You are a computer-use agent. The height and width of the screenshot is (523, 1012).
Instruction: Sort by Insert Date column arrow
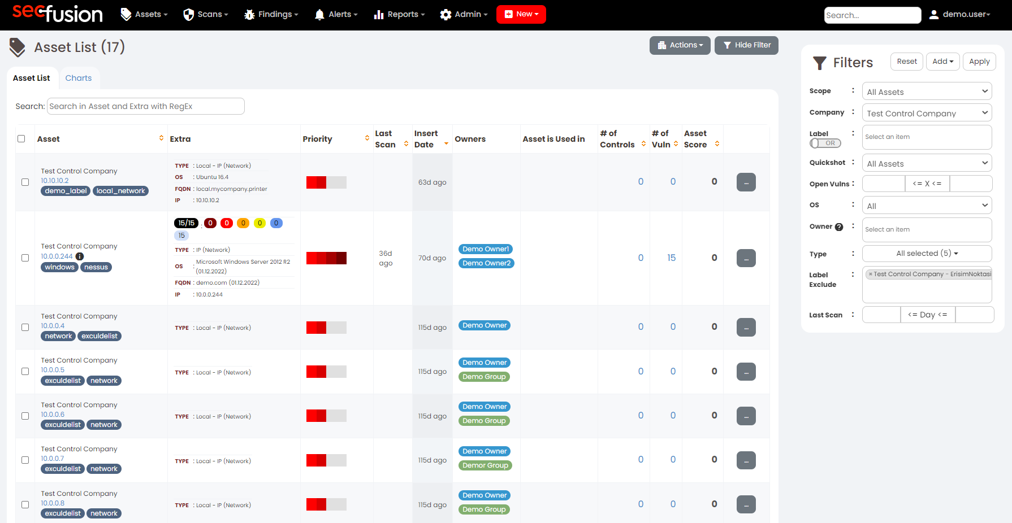tap(446, 143)
